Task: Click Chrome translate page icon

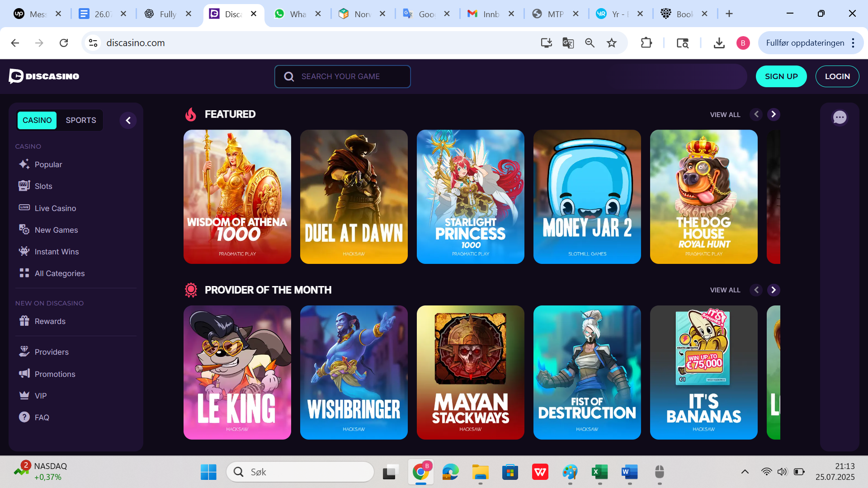Action: (568, 43)
